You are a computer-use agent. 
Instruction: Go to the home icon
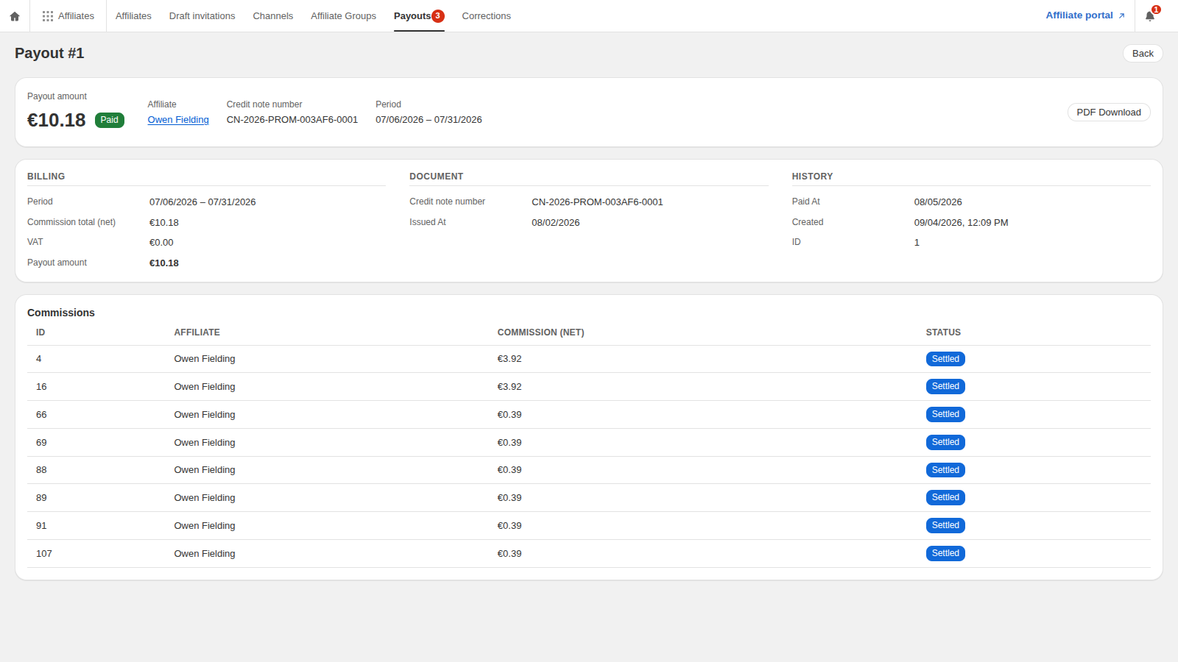pos(15,16)
